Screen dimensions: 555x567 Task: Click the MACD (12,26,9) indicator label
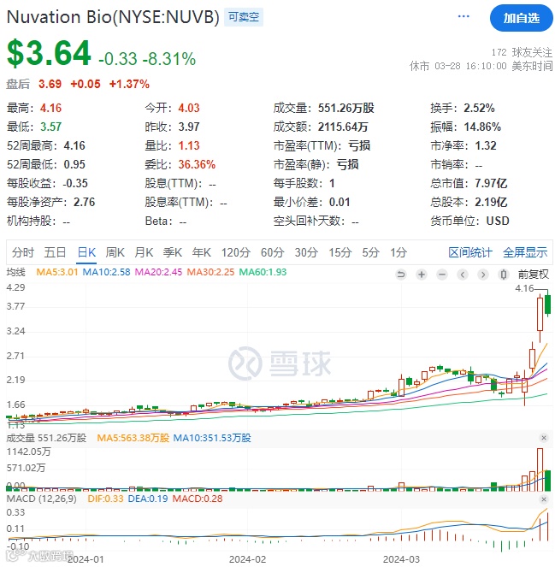pos(42,499)
